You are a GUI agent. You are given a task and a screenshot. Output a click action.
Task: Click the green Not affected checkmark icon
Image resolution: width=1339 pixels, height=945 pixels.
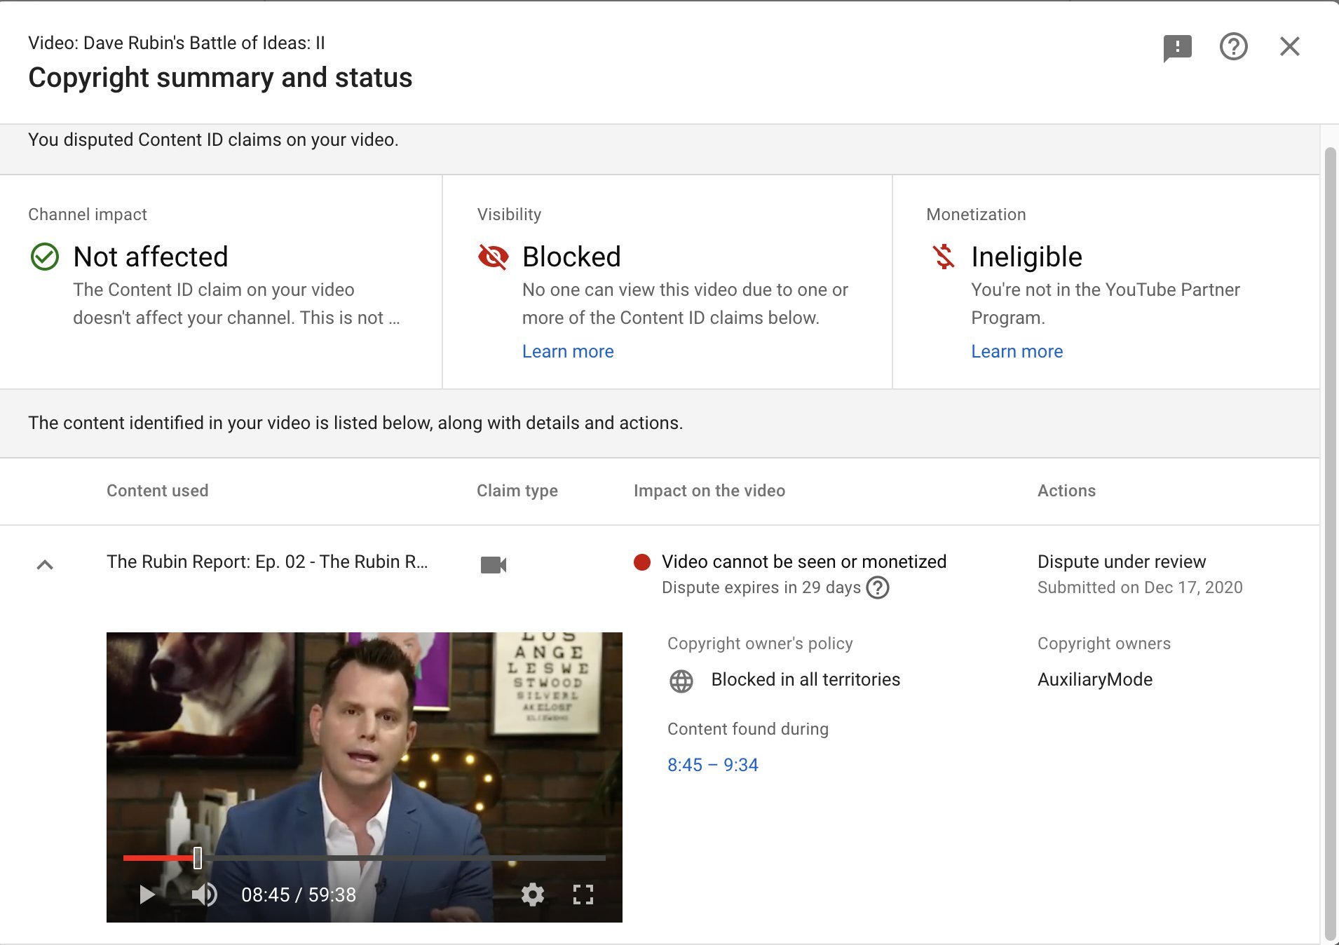[x=45, y=257]
